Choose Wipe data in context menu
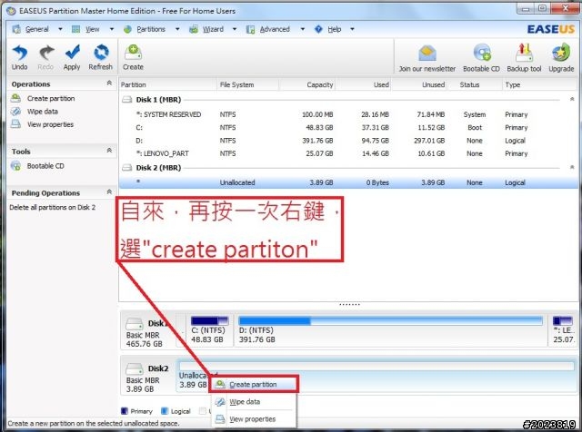This screenshot has height=432, width=582. (254, 402)
